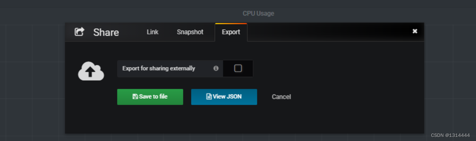Select the Export tab
Viewport: 476px width, 141px height.
coord(231,32)
